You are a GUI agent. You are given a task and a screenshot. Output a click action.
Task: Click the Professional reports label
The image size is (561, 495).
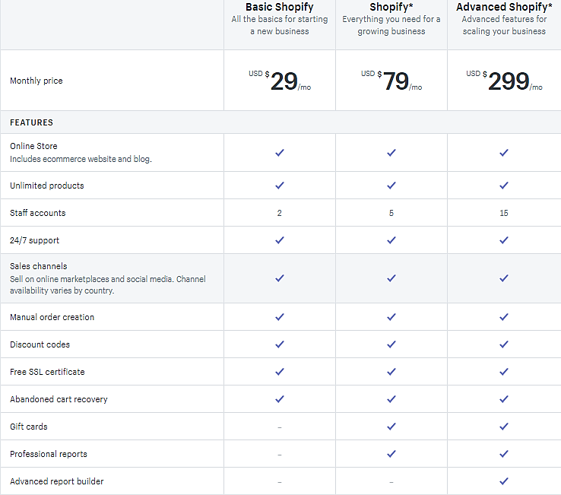click(x=49, y=454)
